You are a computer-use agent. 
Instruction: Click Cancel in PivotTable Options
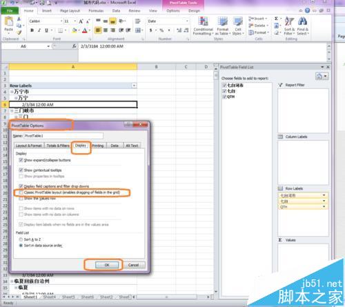133,265
